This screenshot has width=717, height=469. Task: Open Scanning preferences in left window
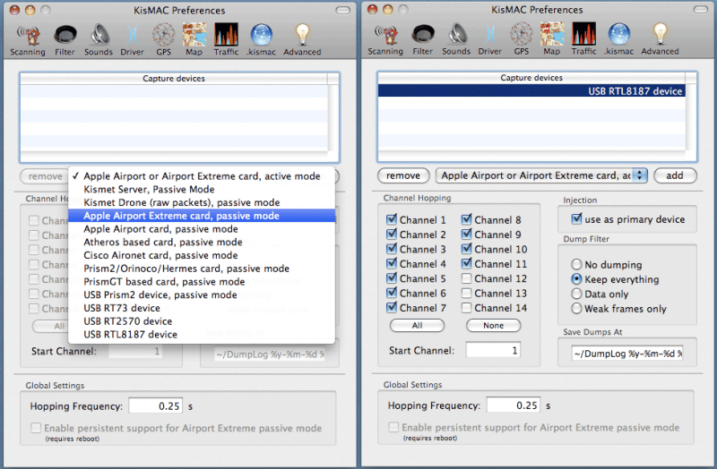click(28, 40)
